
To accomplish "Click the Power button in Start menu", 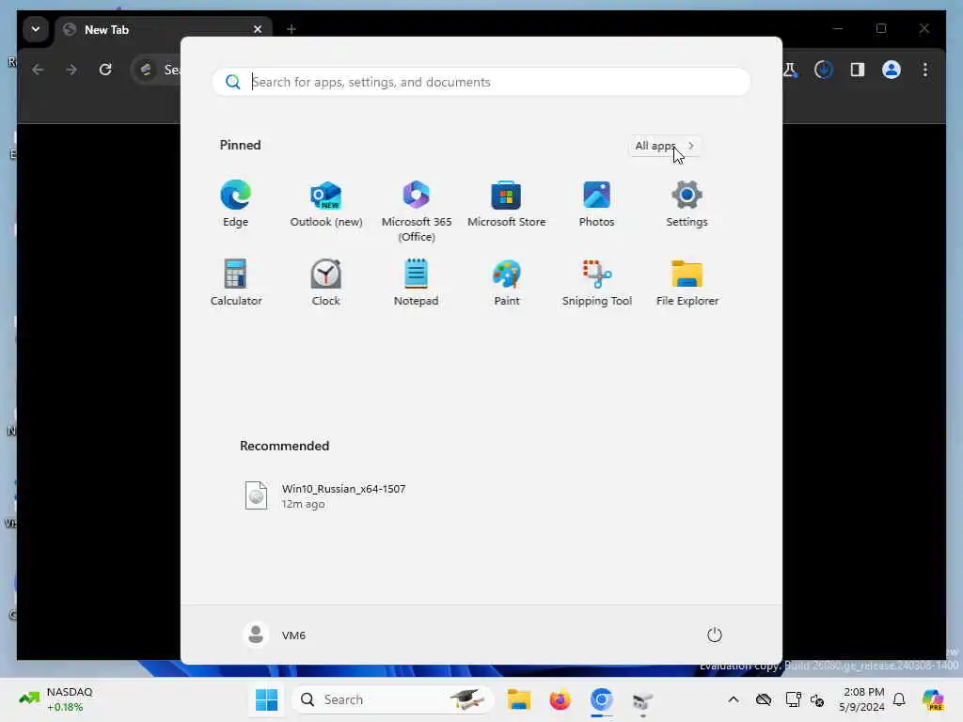I will 715,635.
